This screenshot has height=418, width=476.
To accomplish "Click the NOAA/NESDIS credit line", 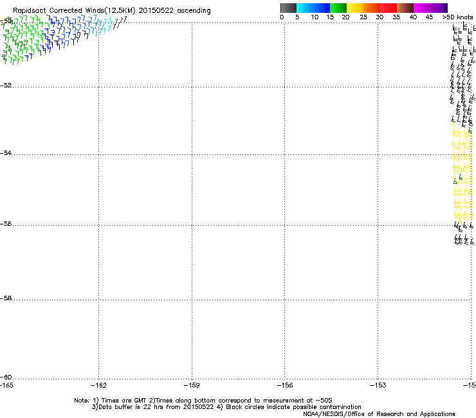I will pos(379,414).
